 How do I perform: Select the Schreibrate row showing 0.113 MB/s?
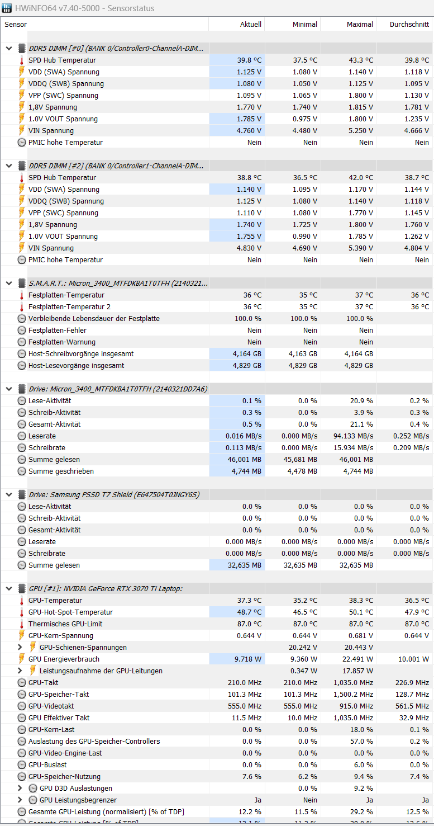pyautogui.click(x=217, y=448)
